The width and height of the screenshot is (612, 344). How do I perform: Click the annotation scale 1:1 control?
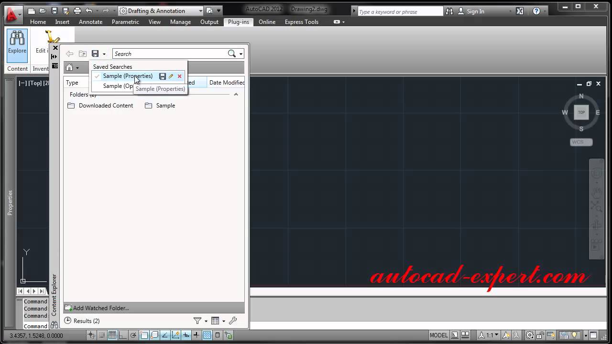(489, 335)
